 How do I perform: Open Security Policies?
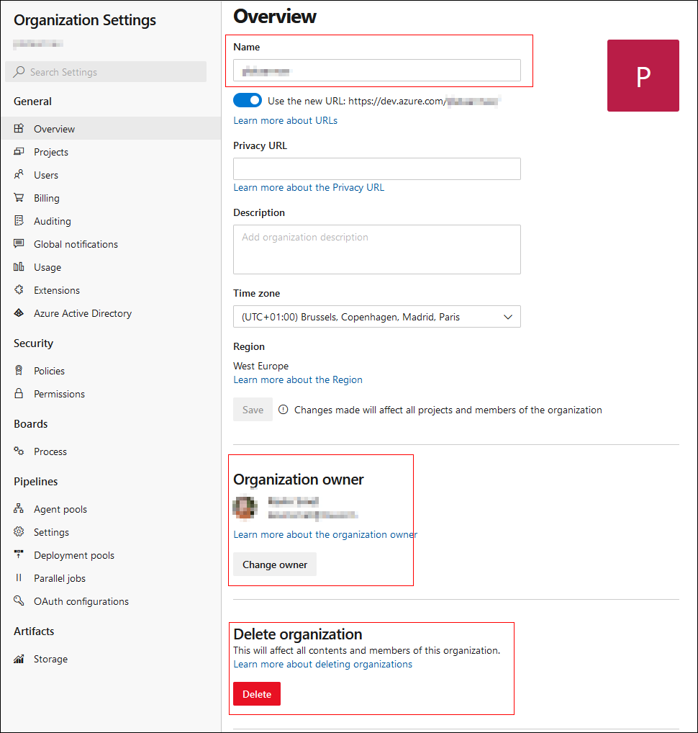pos(111,371)
